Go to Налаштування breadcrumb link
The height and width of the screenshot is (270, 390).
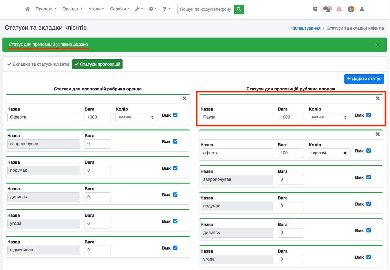coord(305,28)
